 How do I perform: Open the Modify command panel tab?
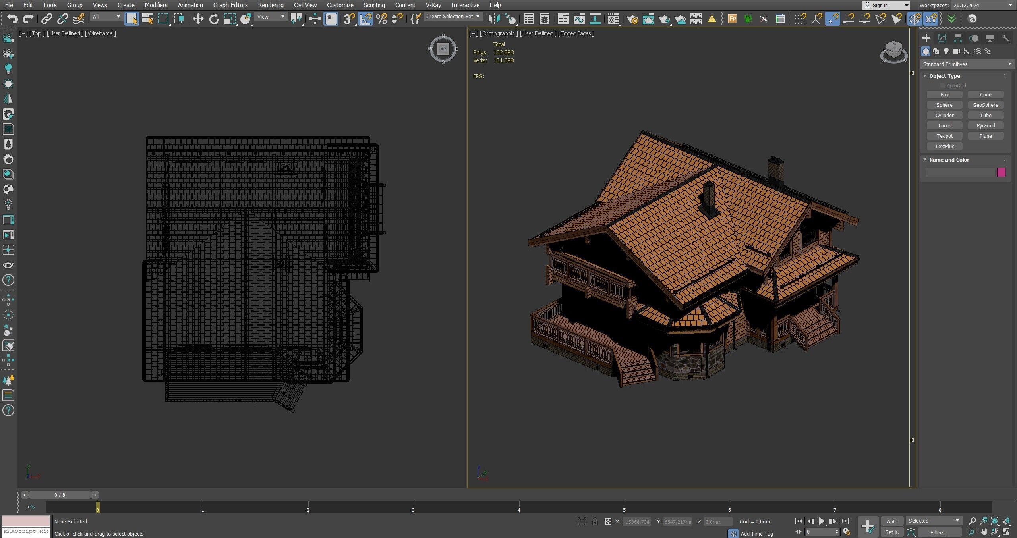[x=942, y=38]
